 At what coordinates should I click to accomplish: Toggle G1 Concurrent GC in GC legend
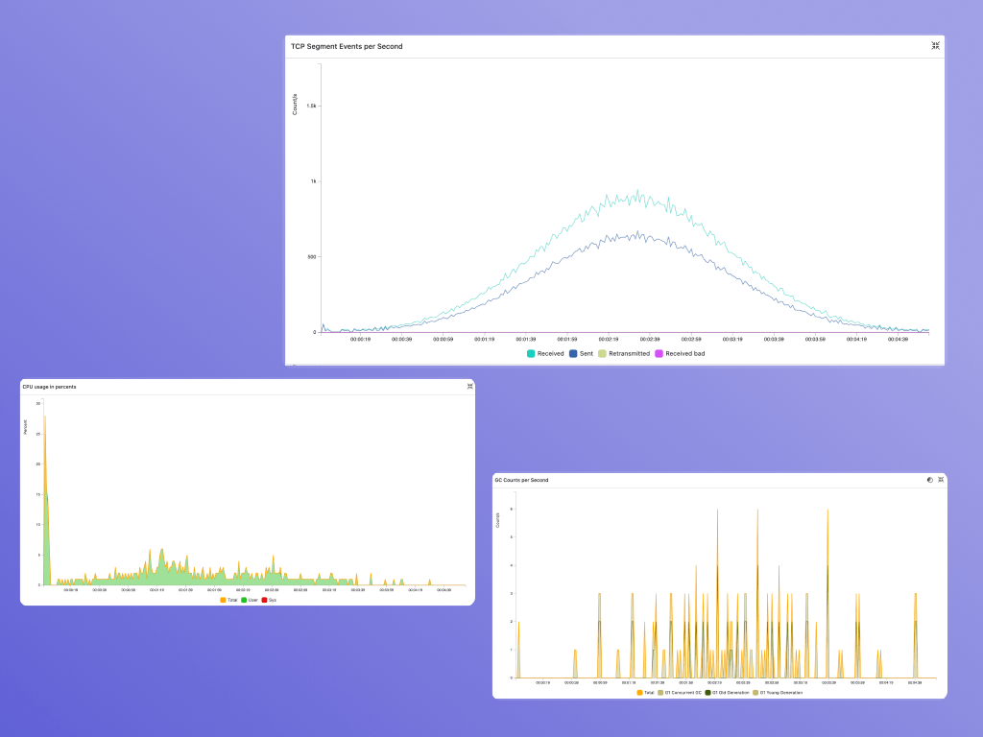coord(680,693)
